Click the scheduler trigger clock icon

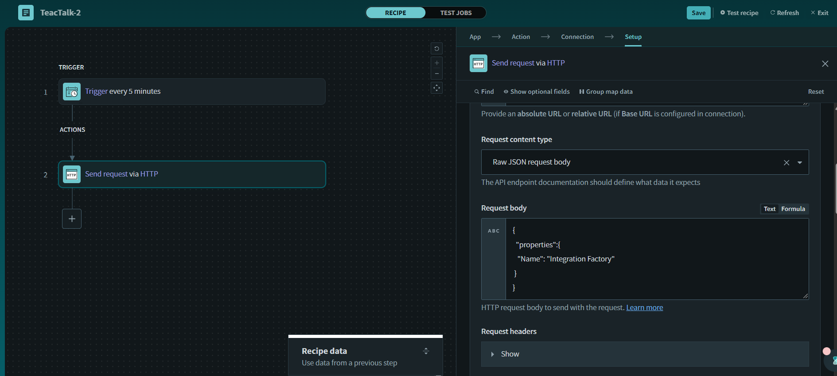tap(72, 92)
